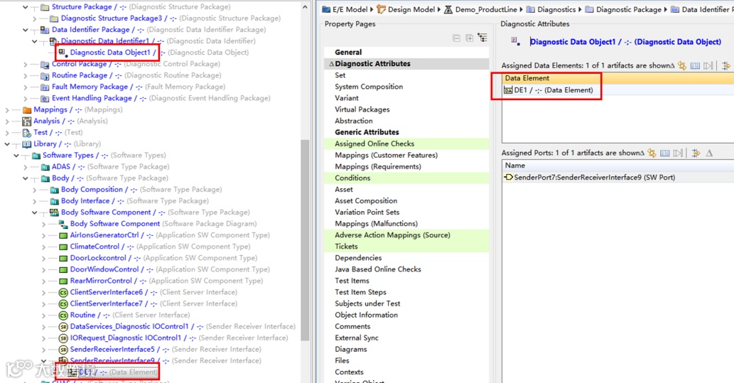The width and height of the screenshot is (734, 383).
Task: Click the Test node icon in the tree
Action: [x=27, y=132]
